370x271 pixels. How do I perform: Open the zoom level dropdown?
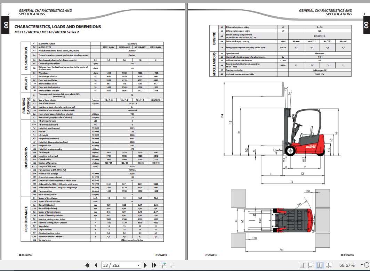[362, 265]
